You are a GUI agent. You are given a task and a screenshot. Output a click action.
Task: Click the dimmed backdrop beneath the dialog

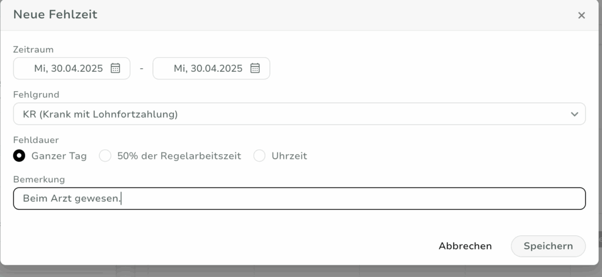click(x=301, y=272)
